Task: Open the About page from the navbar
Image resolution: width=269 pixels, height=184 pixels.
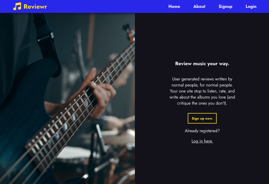Action: point(199,7)
